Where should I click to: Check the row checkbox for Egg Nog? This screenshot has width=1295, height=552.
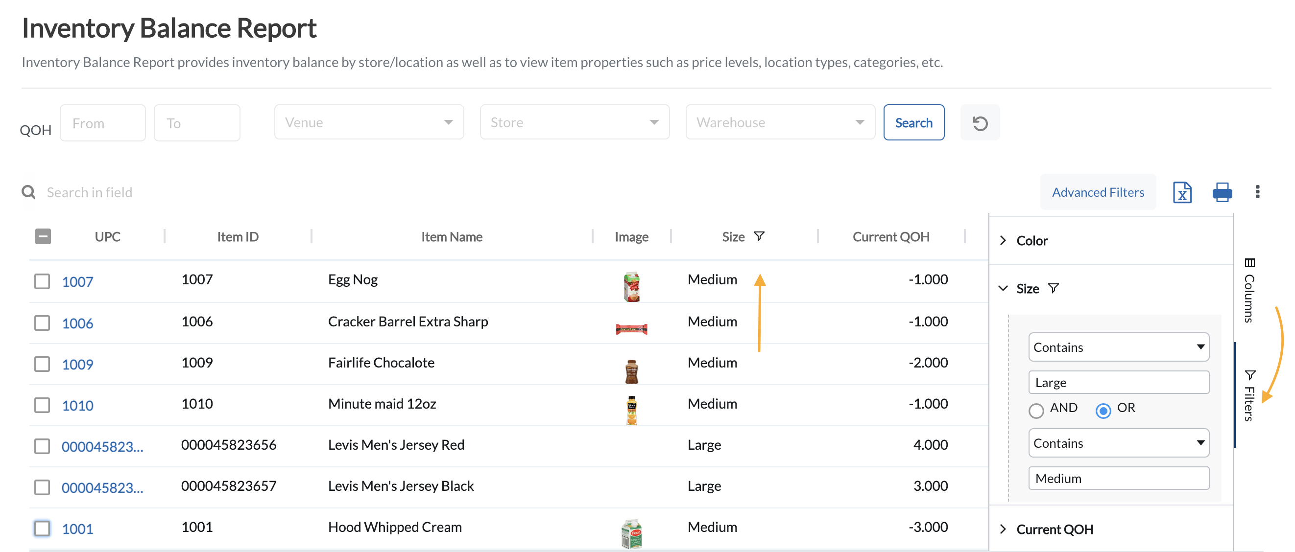point(42,282)
